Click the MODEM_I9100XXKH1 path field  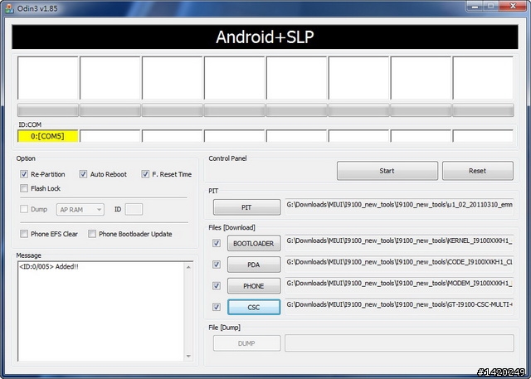(399, 285)
